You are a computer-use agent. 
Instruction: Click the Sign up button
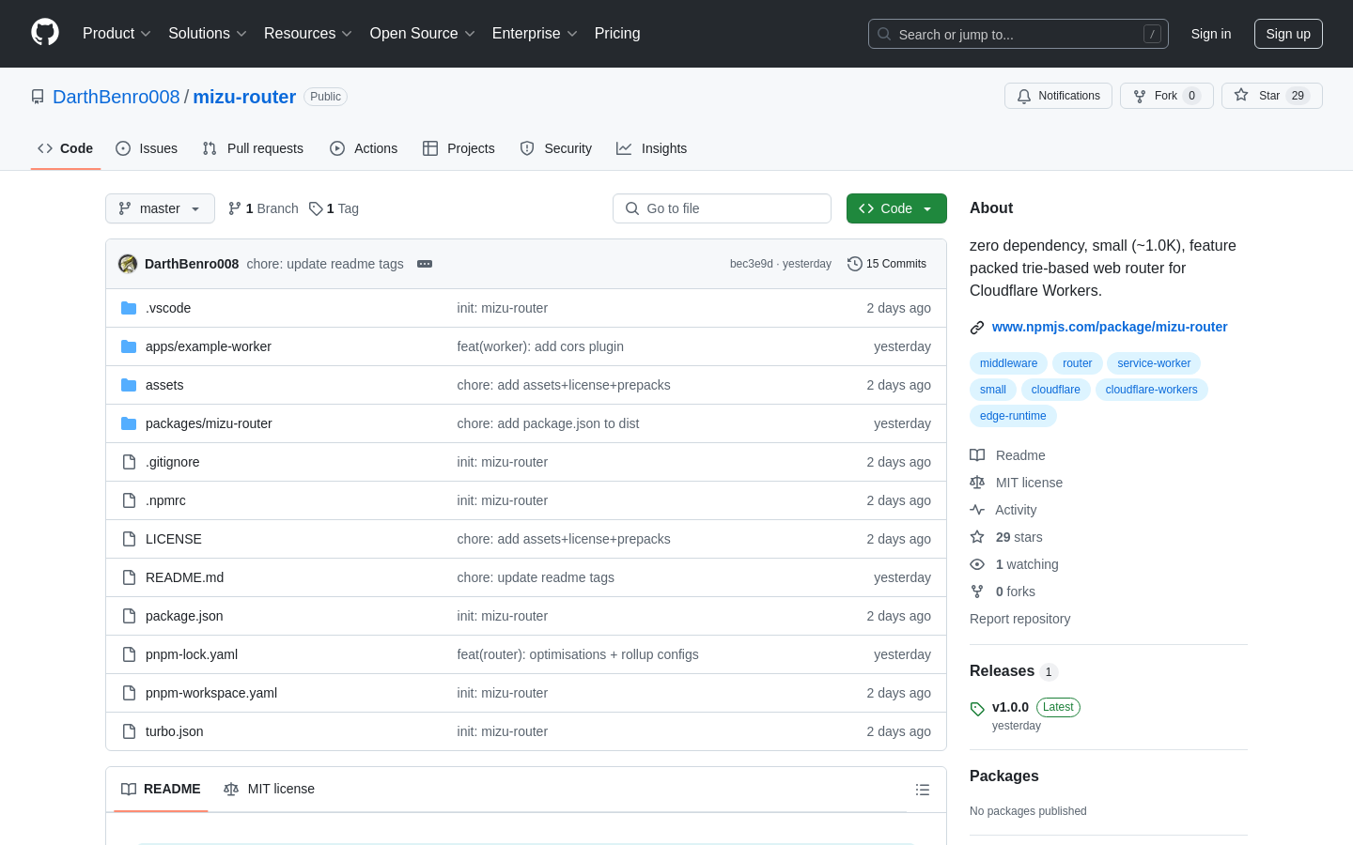click(1287, 34)
